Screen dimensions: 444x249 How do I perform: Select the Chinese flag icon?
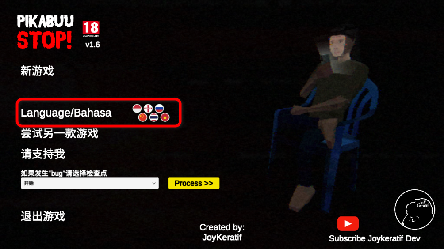(143, 117)
